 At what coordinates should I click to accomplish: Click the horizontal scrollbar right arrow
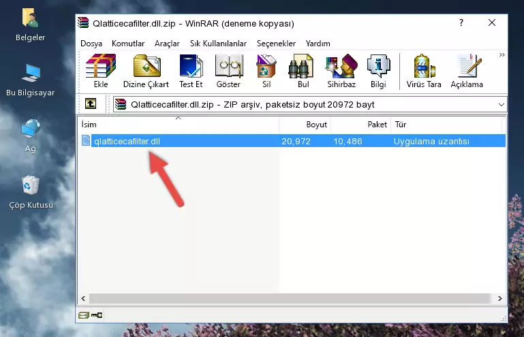pyautogui.click(x=499, y=298)
